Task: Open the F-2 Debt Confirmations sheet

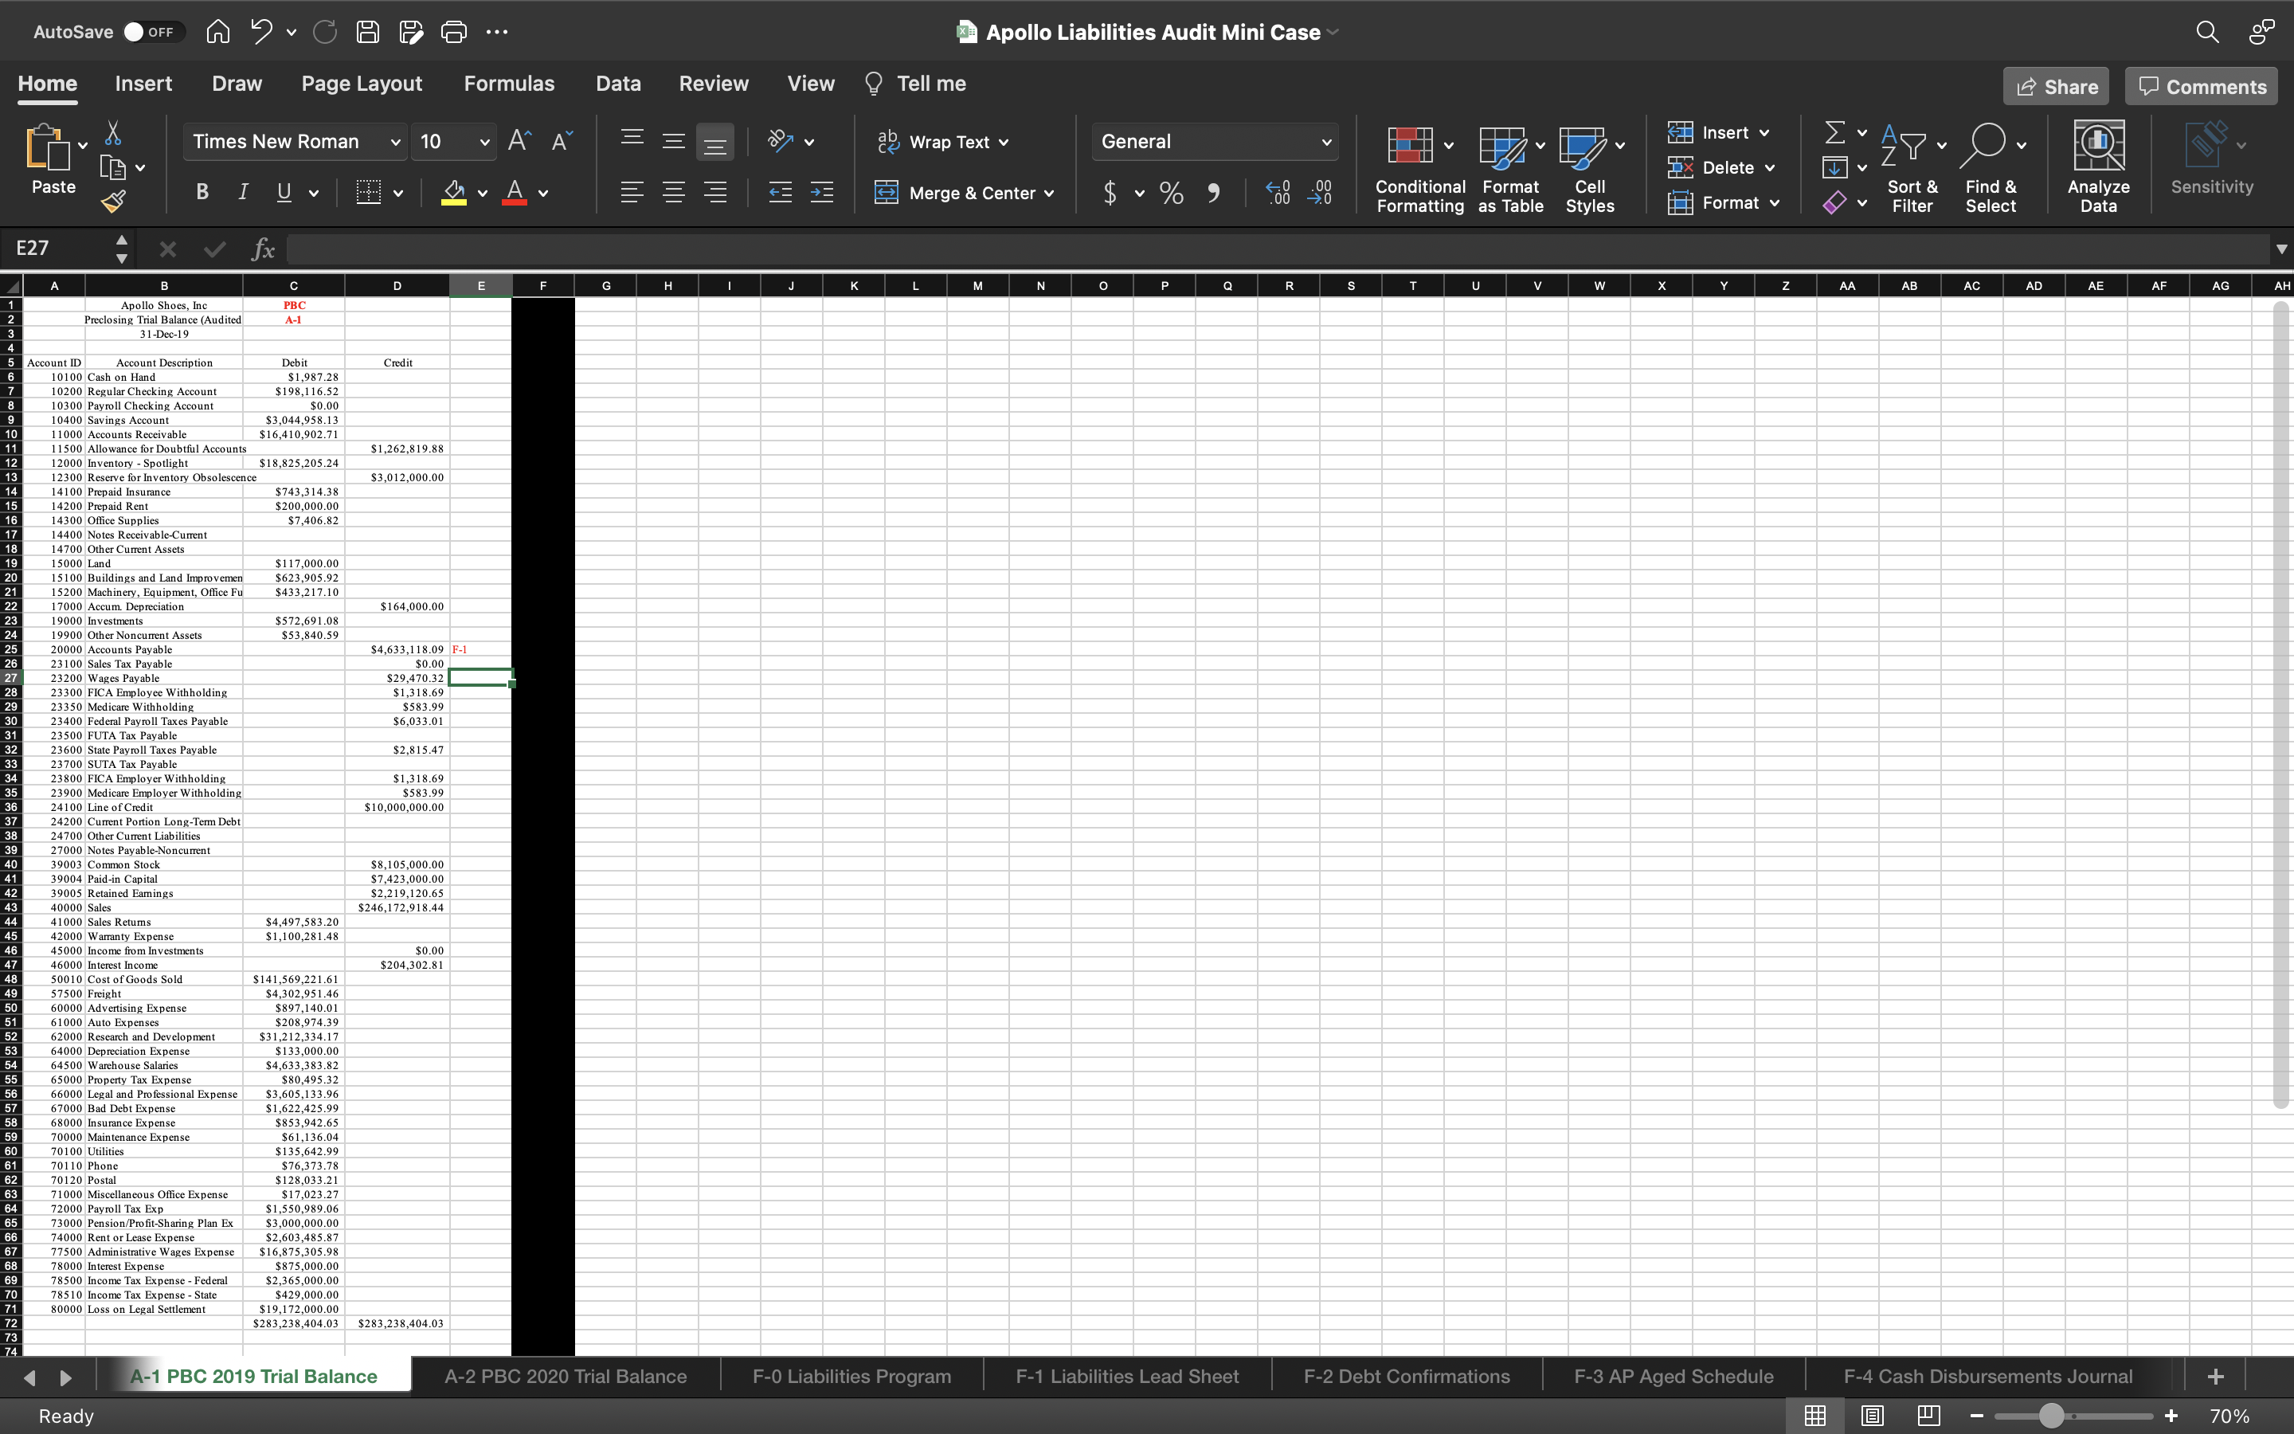Action: [1406, 1375]
